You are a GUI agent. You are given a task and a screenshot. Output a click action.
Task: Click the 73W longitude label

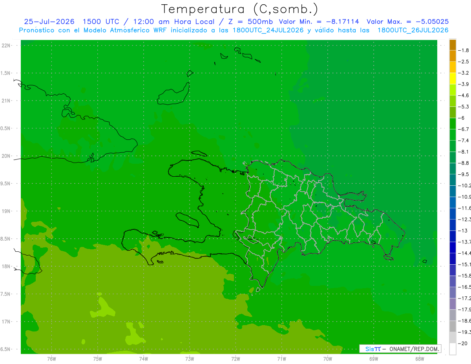[190, 359]
